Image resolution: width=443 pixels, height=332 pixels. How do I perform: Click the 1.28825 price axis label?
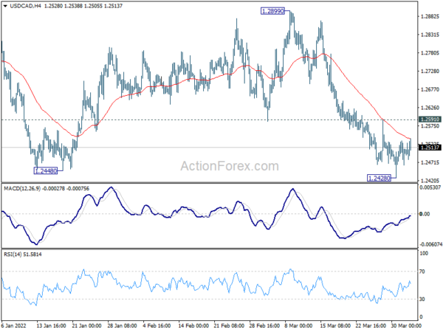[430, 17]
